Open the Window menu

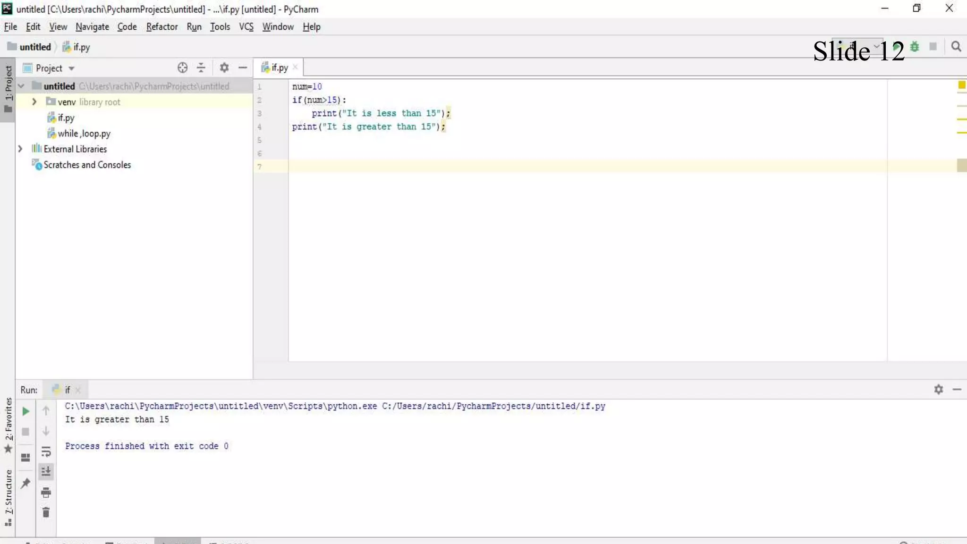coord(278,27)
